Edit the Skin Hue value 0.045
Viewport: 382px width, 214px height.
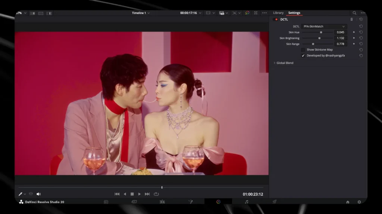(340, 32)
